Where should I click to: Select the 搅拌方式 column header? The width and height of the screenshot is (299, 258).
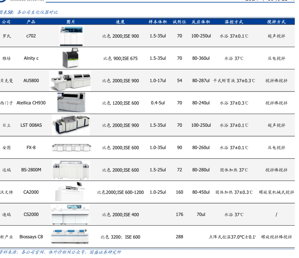pyautogui.click(x=276, y=22)
